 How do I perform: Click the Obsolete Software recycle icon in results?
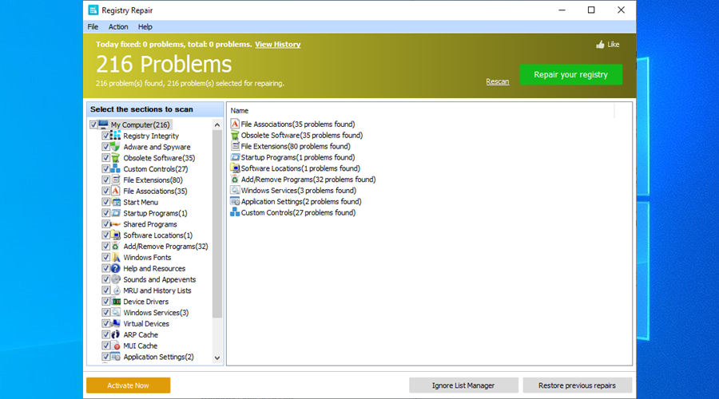[x=235, y=136]
